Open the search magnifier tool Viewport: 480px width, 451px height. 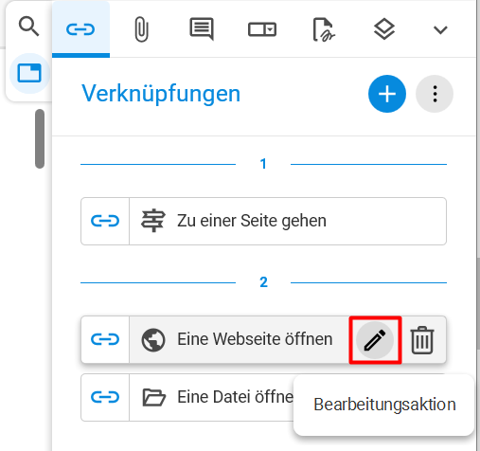point(28,27)
